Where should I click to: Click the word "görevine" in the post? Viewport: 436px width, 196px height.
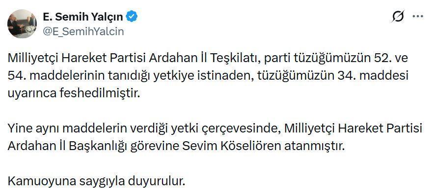pyautogui.click(x=179, y=146)
